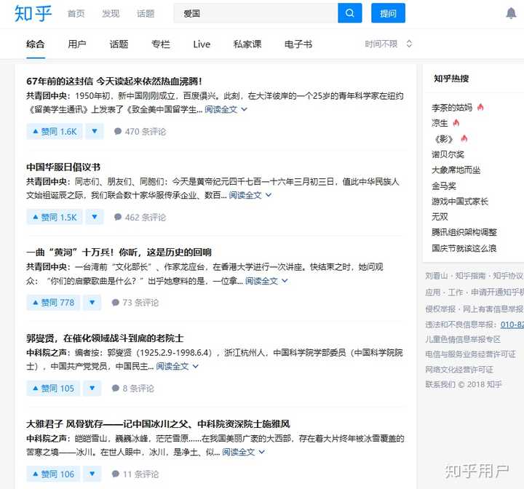
Task: Expand 阅读全文 on 一曲"黄河"十万兵 post
Action: 266,281
